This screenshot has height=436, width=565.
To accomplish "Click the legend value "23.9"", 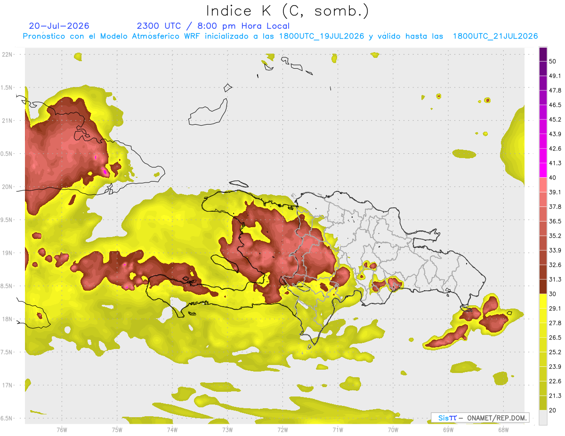I will click(x=555, y=367).
